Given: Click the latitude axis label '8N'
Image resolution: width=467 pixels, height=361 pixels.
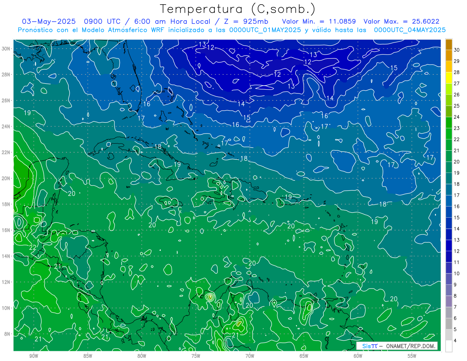Looking at the screenshot, I should point(7,334).
